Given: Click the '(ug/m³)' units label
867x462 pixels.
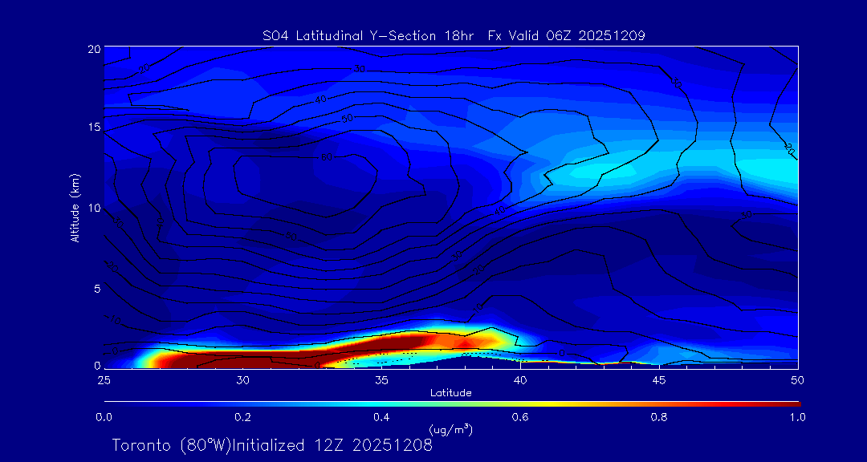Looking at the screenshot, I should tap(450, 429).
